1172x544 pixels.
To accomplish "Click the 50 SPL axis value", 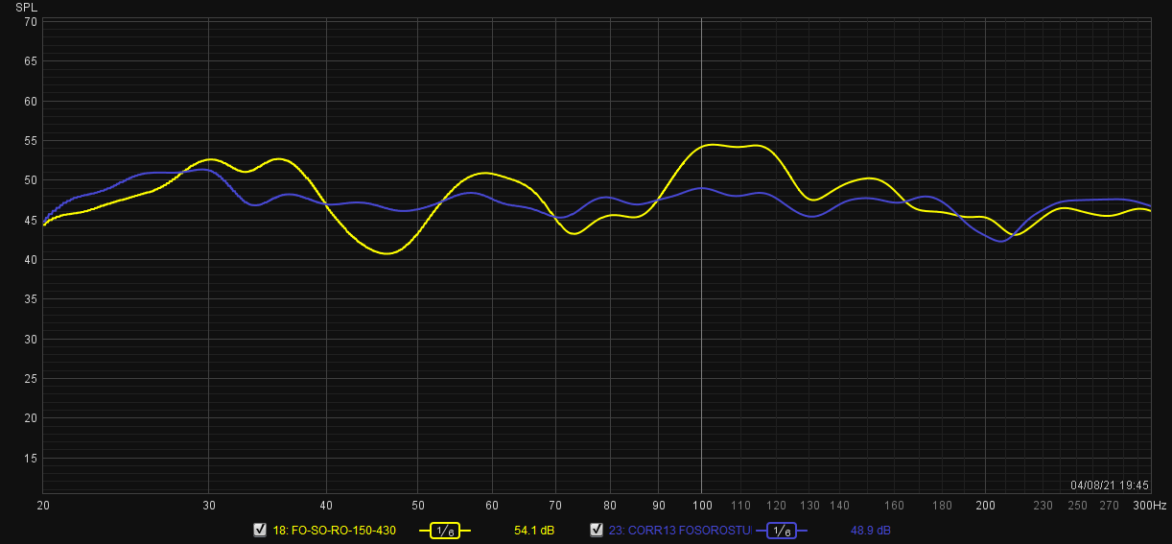I will tap(31, 180).
